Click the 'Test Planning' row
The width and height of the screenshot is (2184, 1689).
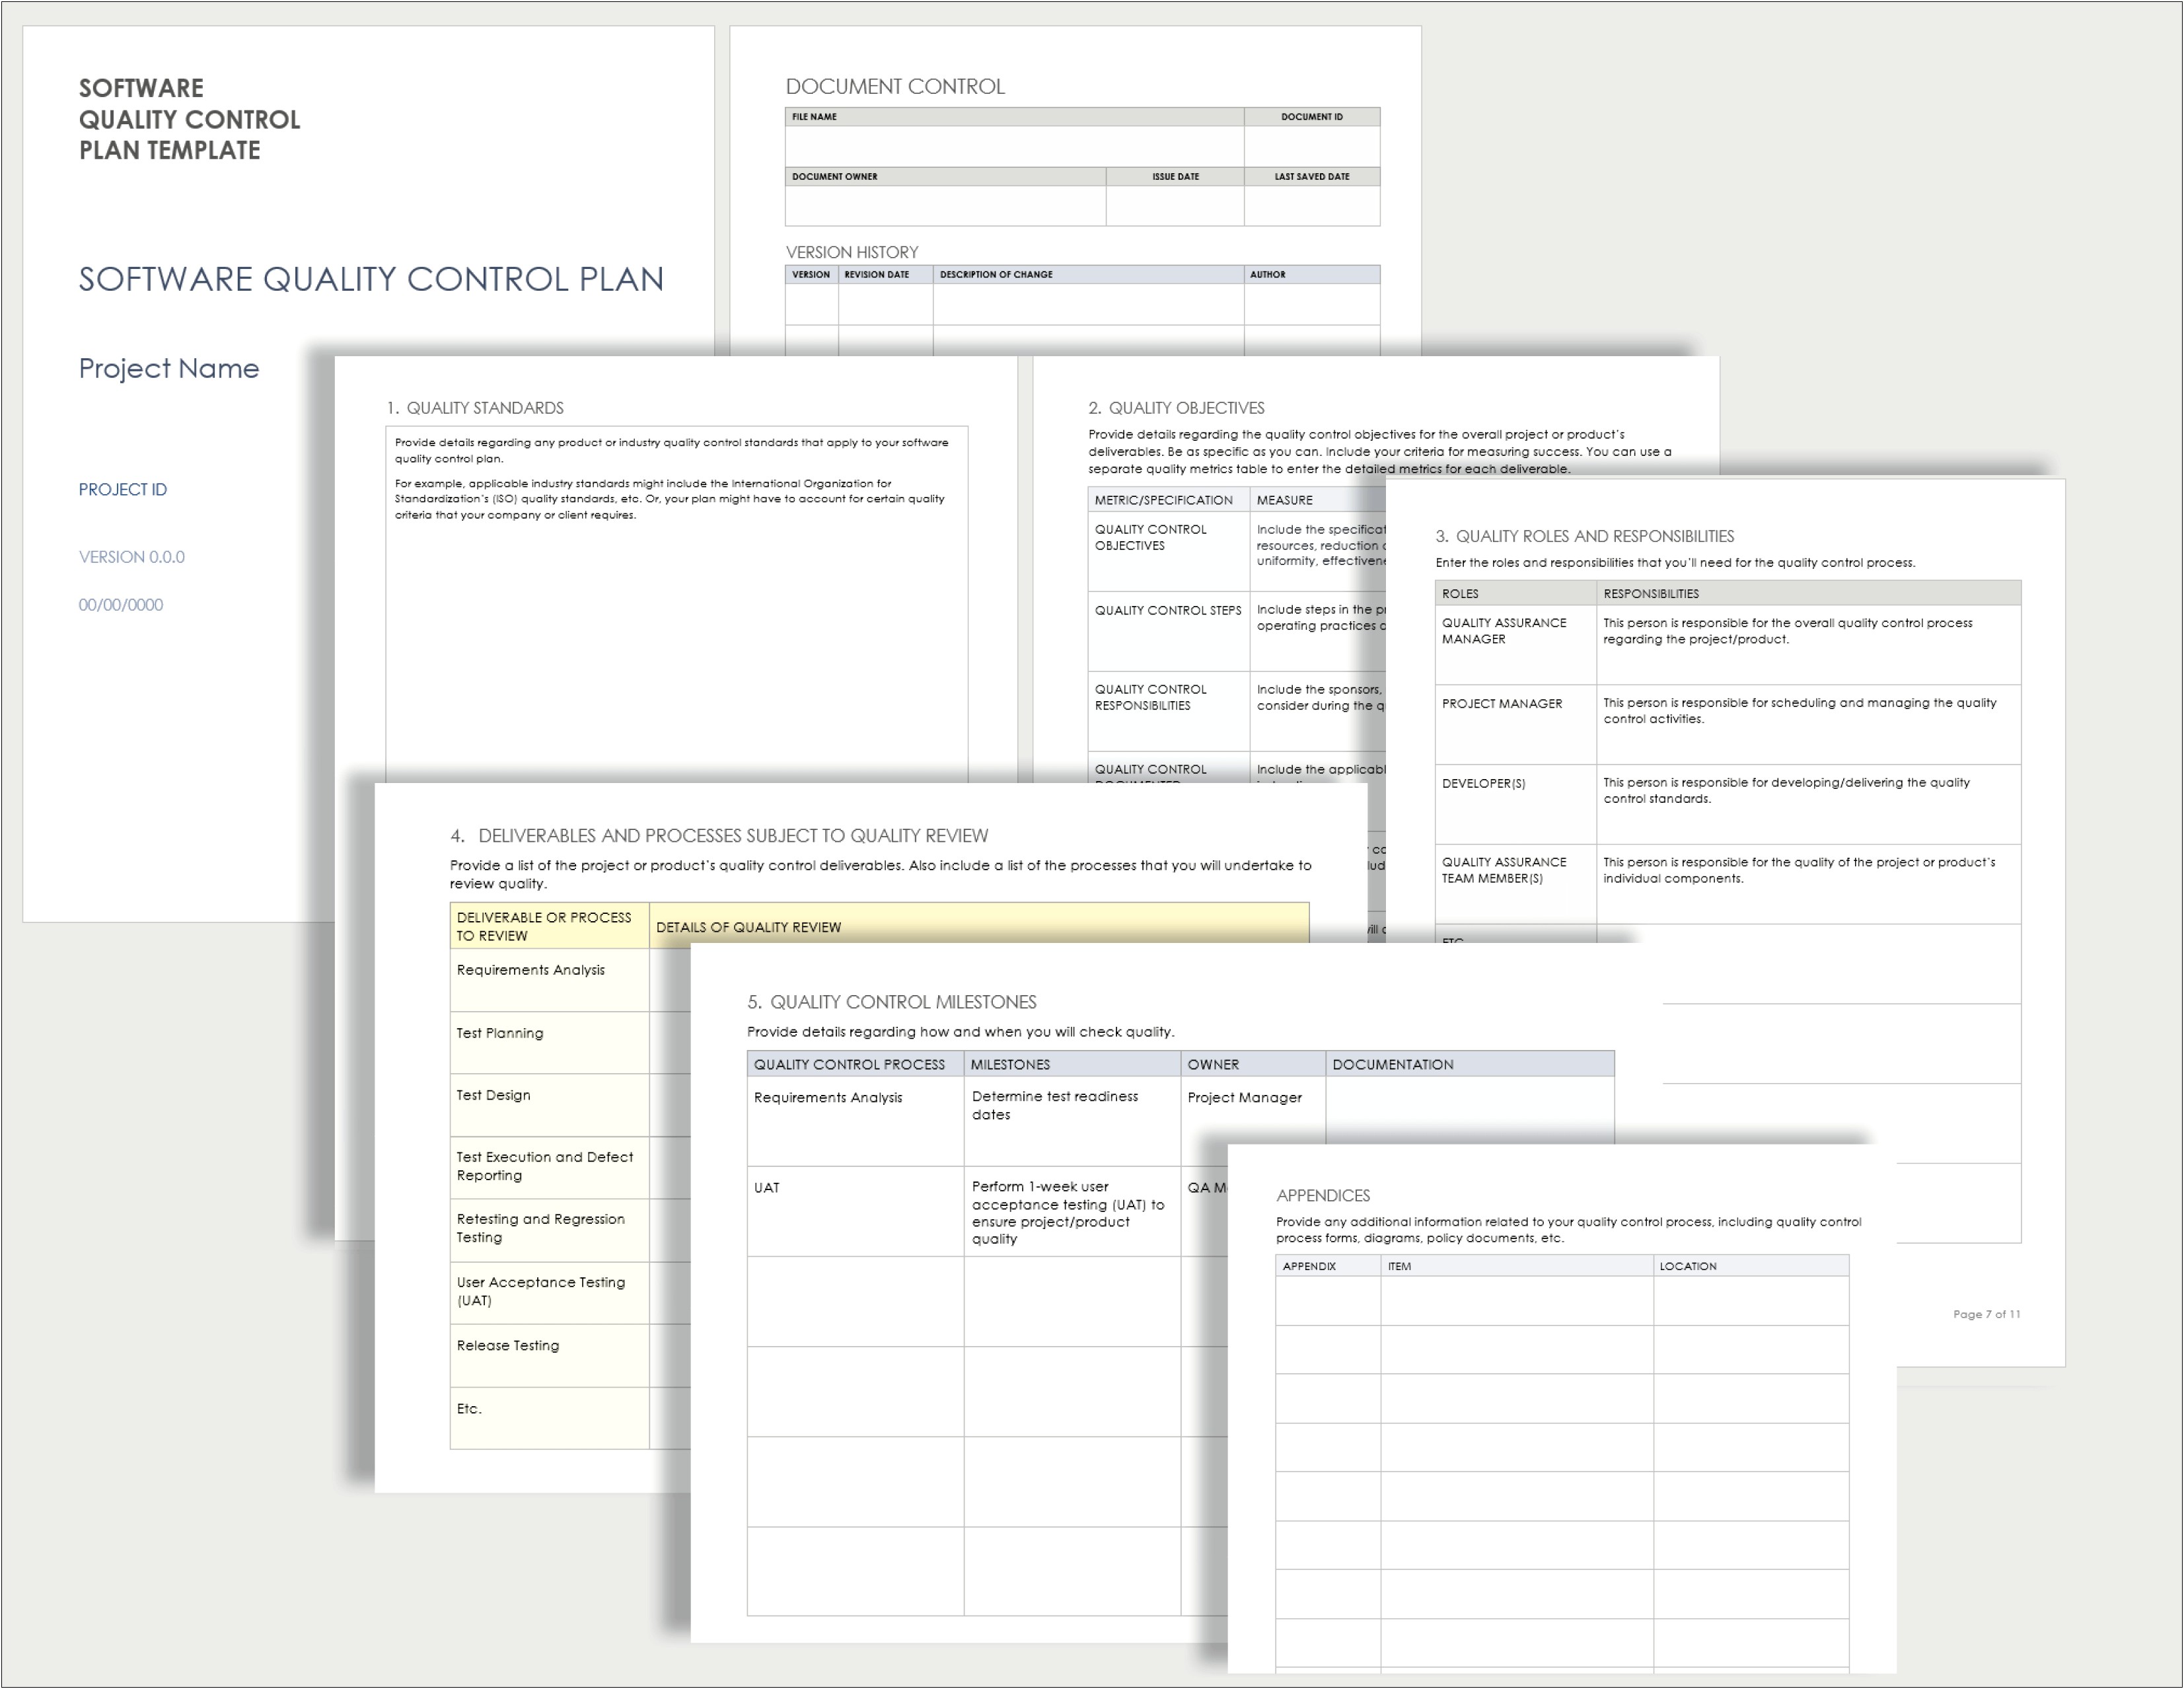pos(549,1043)
